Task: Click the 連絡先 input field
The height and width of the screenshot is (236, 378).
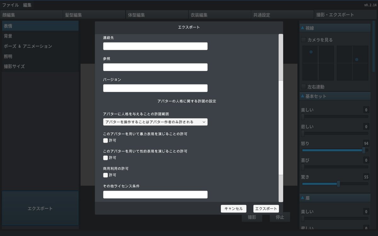Action: point(155,46)
